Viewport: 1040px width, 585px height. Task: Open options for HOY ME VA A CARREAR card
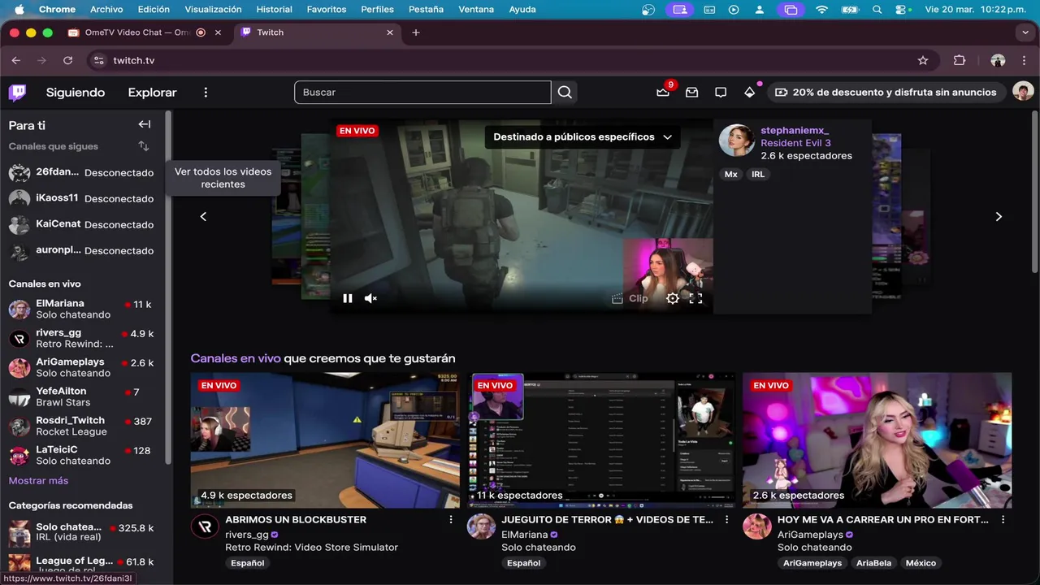tap(1003, 520)
